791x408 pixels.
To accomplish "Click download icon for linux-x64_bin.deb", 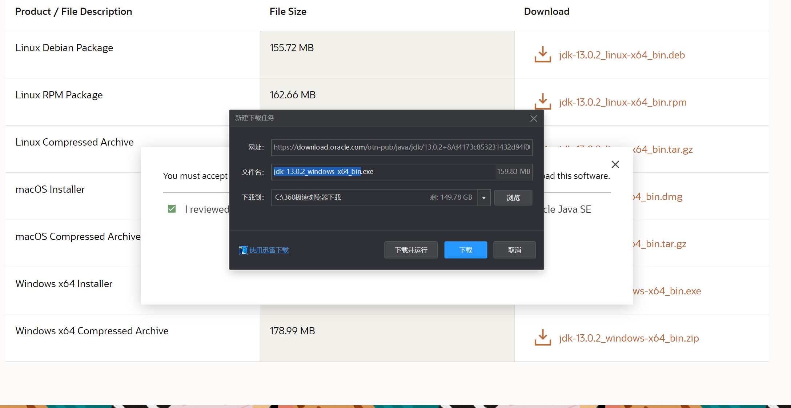I will [x=542, y=54].
